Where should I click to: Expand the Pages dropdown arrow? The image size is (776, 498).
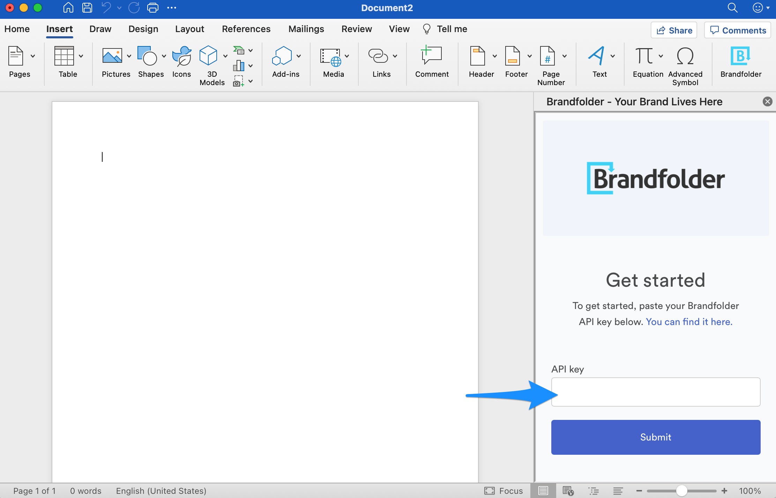[x=33, y=56]
